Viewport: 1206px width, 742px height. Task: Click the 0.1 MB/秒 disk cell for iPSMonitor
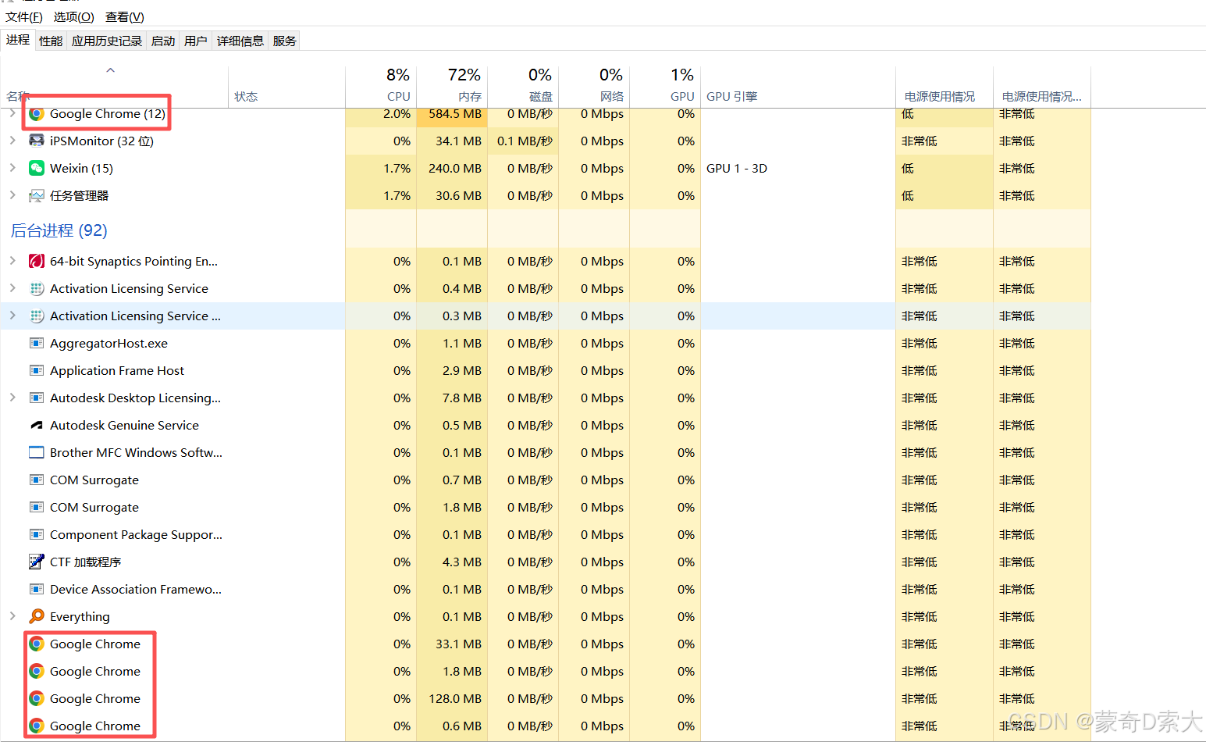(x=525, y=141)
